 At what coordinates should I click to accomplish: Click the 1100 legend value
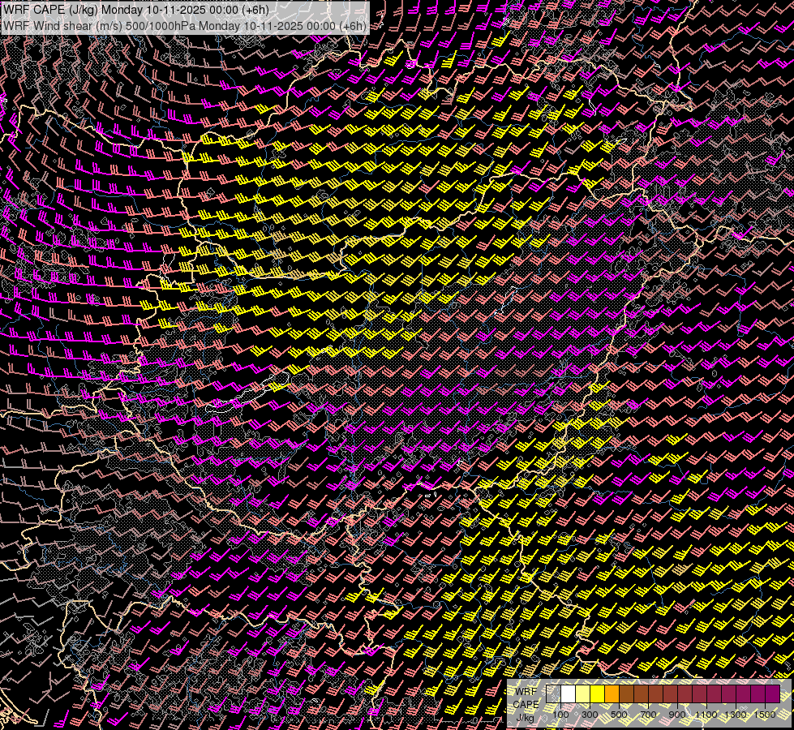coord(706,715)
